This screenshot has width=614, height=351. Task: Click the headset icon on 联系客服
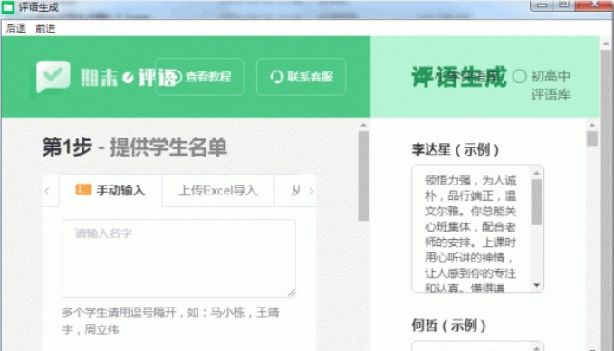[x=276, y=77]
